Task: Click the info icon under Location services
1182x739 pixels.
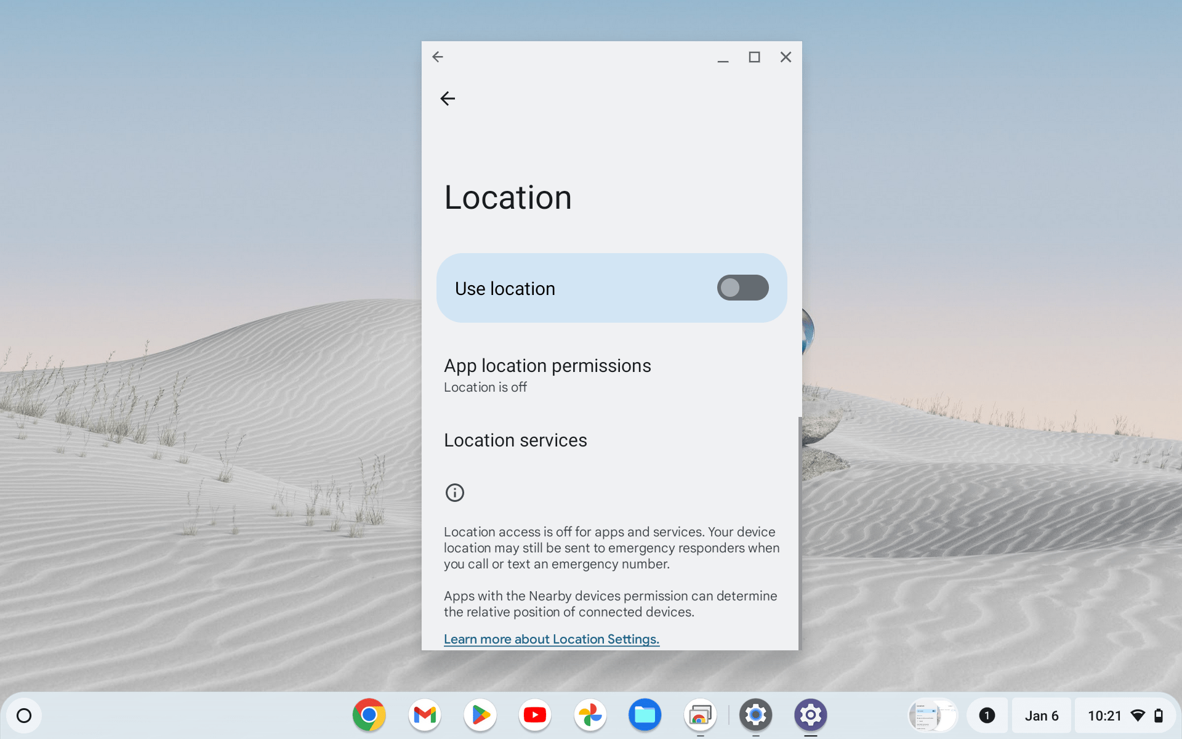Action: click(454, 492)
